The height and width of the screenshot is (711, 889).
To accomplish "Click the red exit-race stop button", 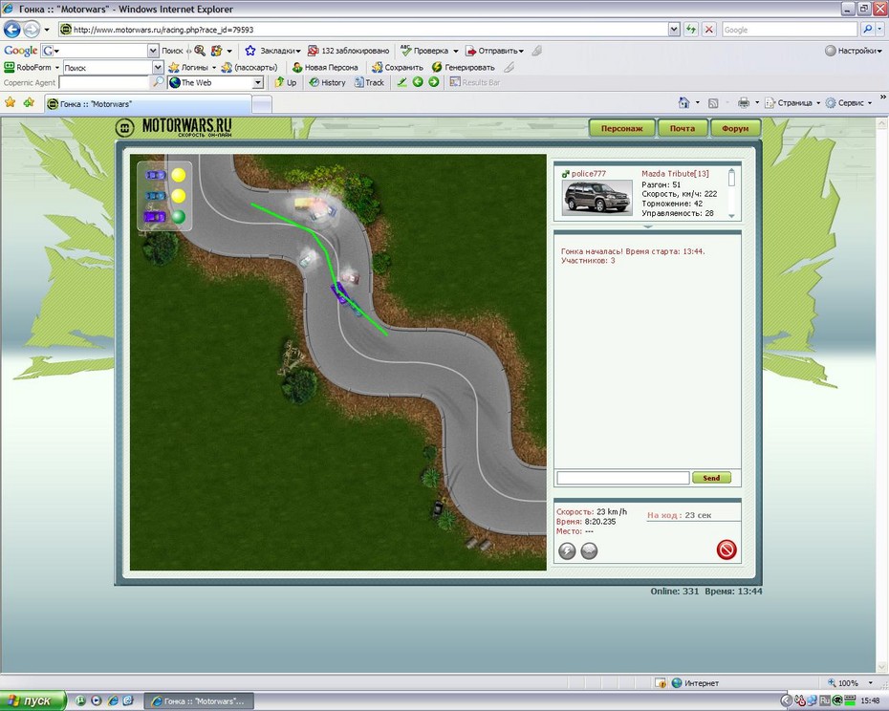I will coord(726,549).
